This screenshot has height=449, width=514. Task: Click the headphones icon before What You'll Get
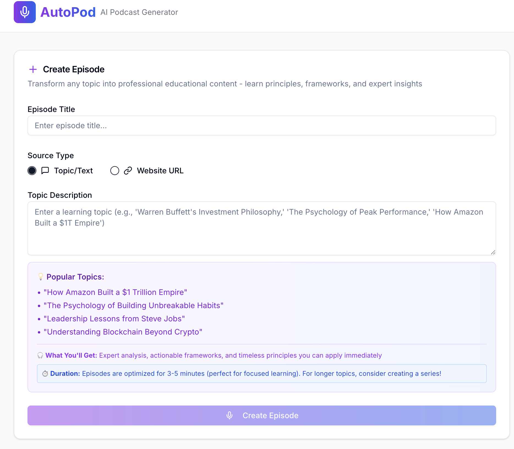pos(40,355)
